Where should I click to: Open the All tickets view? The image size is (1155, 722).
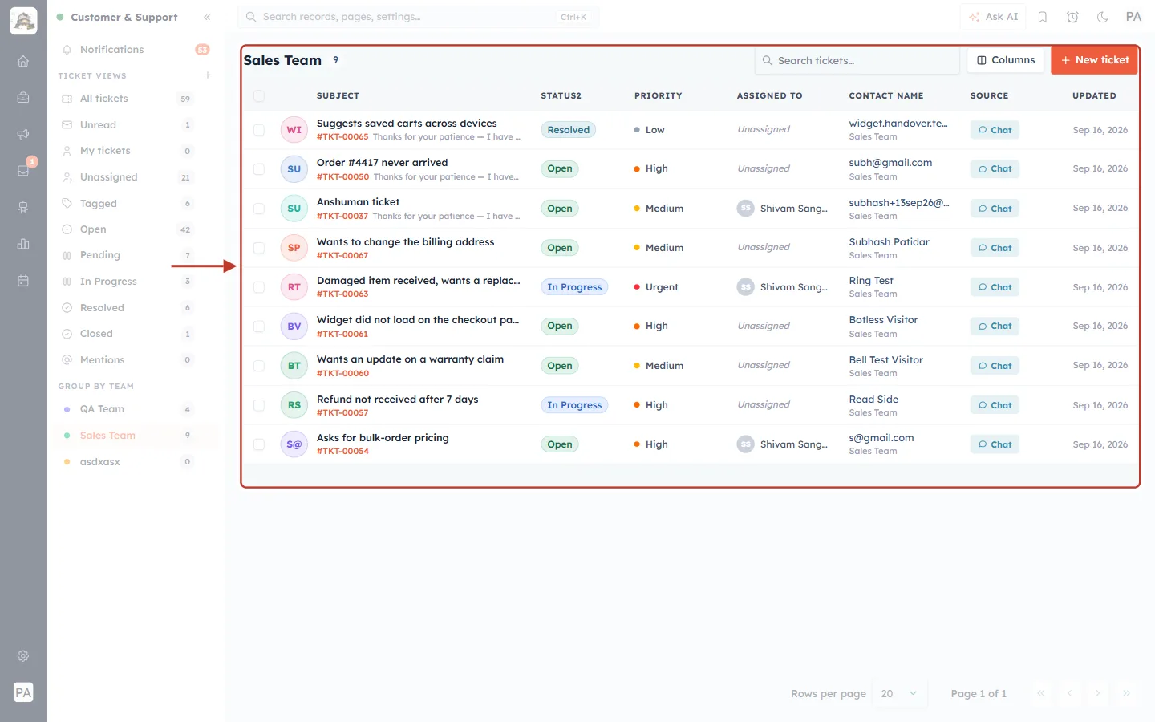click(127, 99)
